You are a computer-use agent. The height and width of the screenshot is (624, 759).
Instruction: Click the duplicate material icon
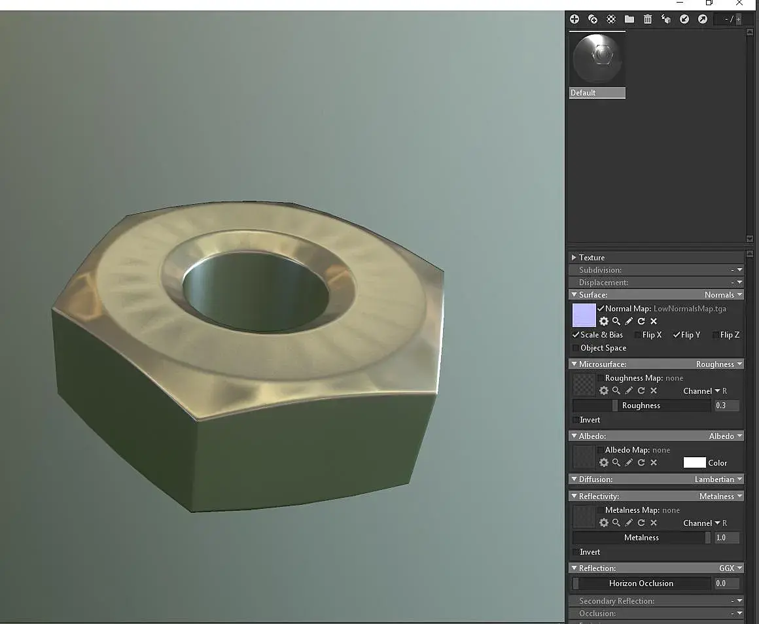coord(593,19)
